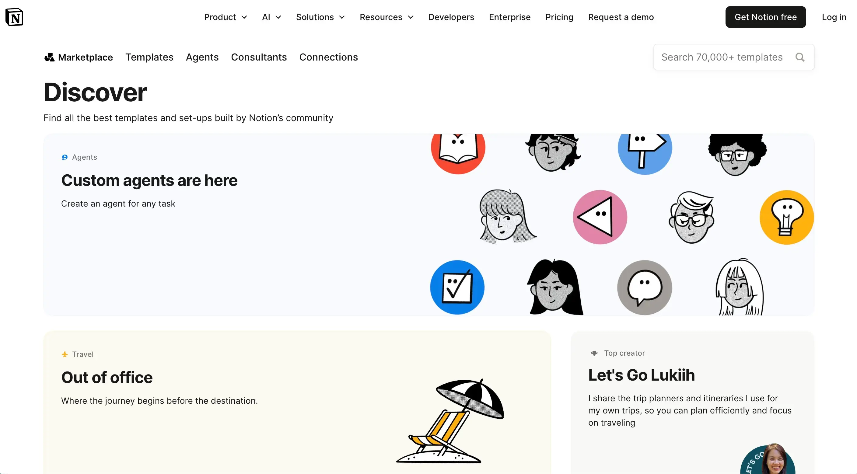Expand the Product menu
The width and height of the screenshot is (857, 474).
click(226, 17)
